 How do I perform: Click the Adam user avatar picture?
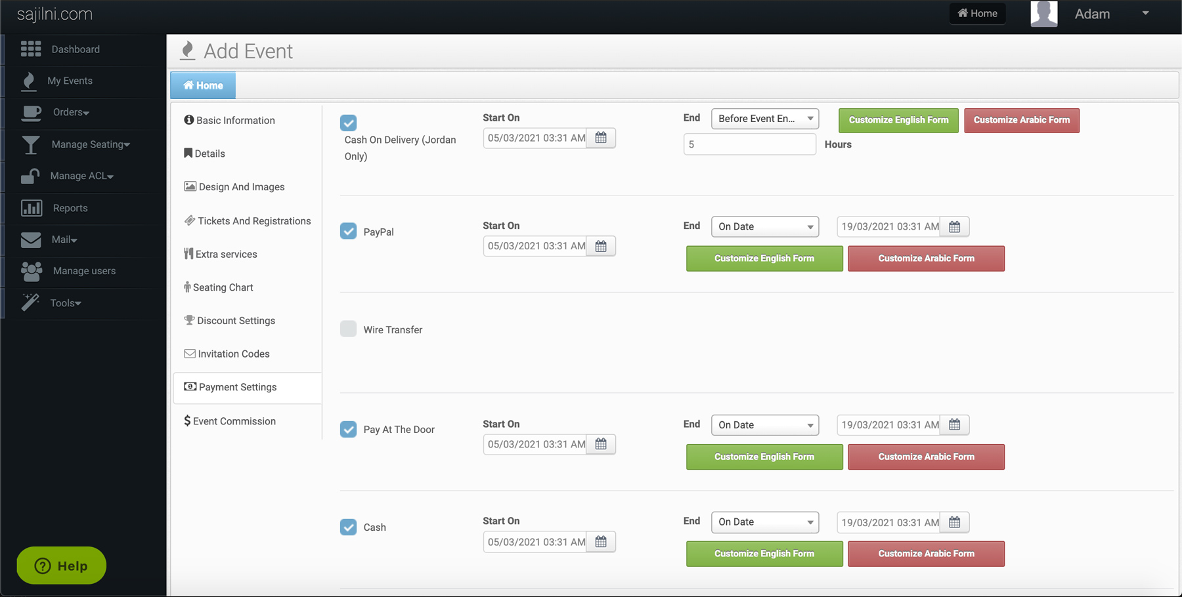pos(1044,14)
